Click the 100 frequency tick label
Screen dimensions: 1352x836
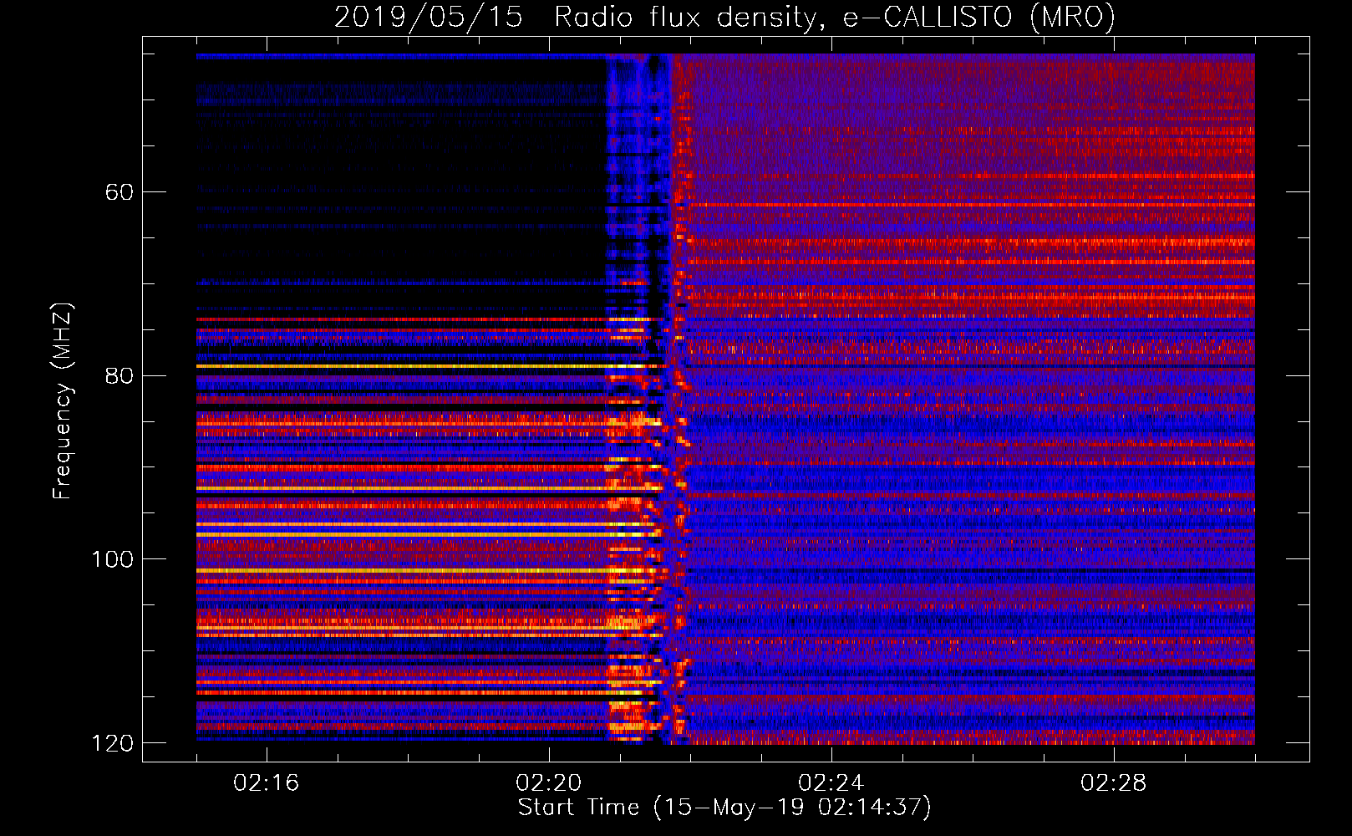[x=113, y=559]
